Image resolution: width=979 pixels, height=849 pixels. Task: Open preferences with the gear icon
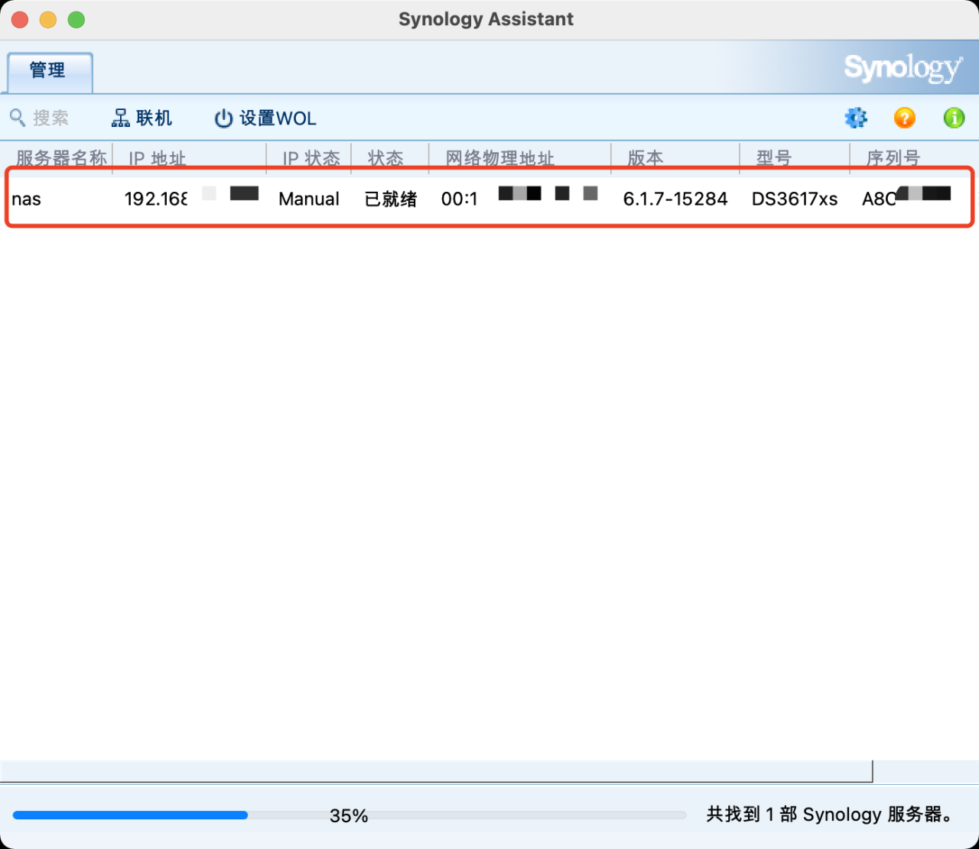point(856,118)
